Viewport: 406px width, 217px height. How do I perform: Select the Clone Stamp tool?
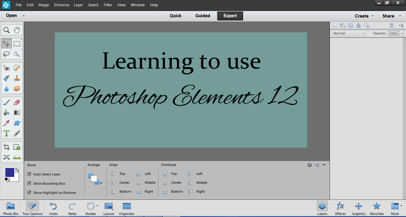tap(17, 78)
